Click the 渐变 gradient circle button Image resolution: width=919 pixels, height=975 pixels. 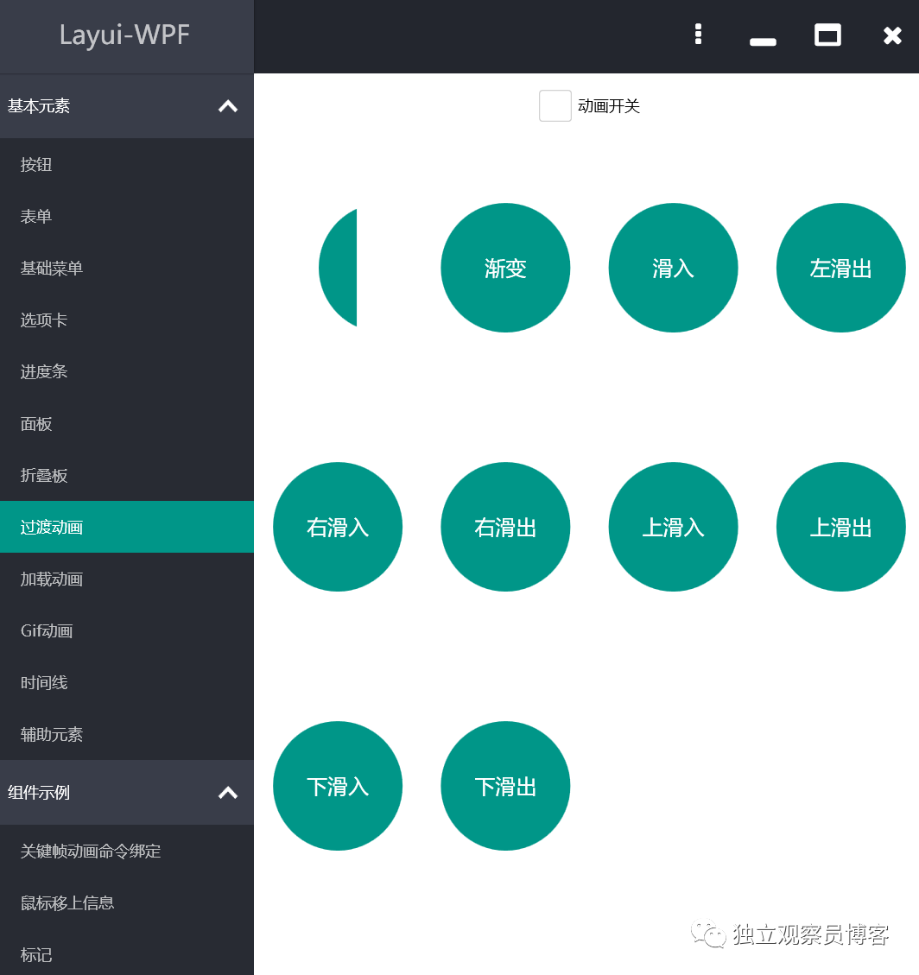(x=505, y=268)
